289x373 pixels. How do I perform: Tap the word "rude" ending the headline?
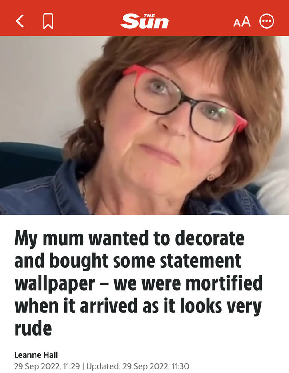point(33,328)
